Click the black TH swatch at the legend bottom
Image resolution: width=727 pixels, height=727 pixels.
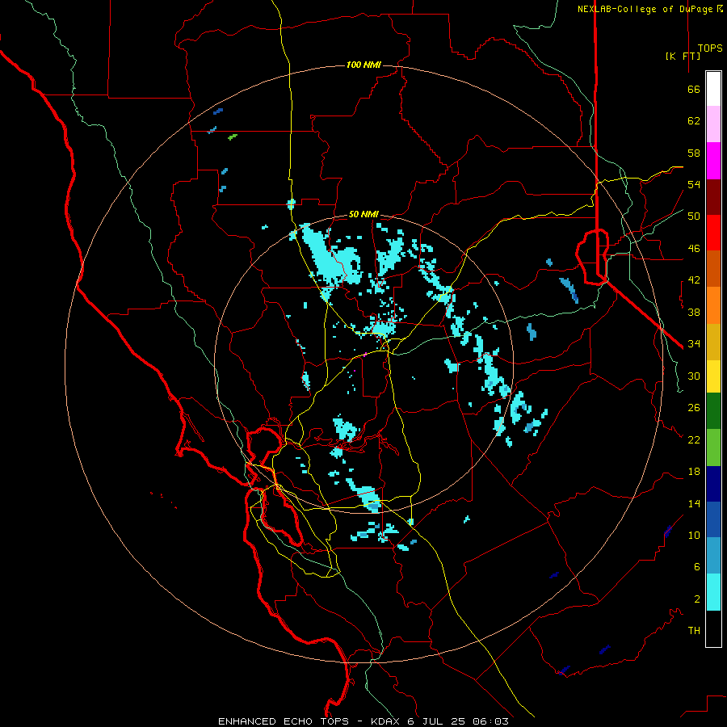713,628
